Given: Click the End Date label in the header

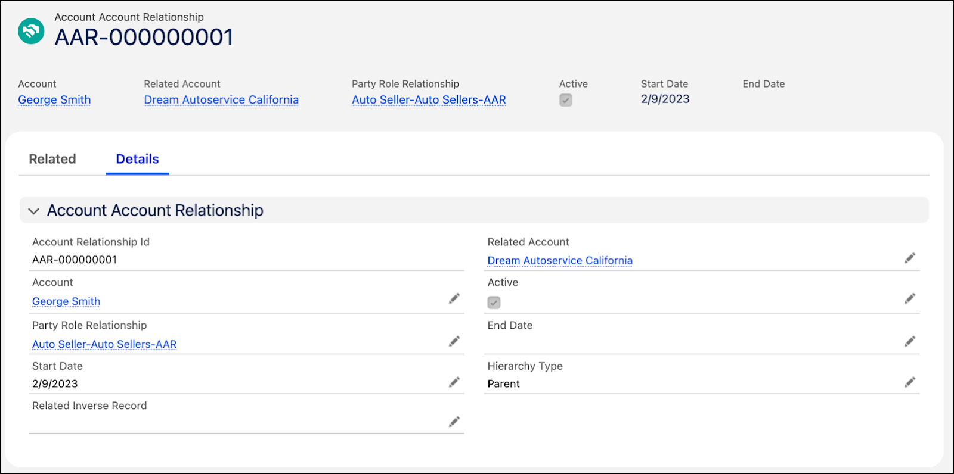Looking at the screenshot, I should 764,84.
